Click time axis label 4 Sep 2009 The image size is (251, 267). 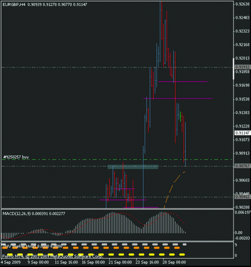pos(11,262)
